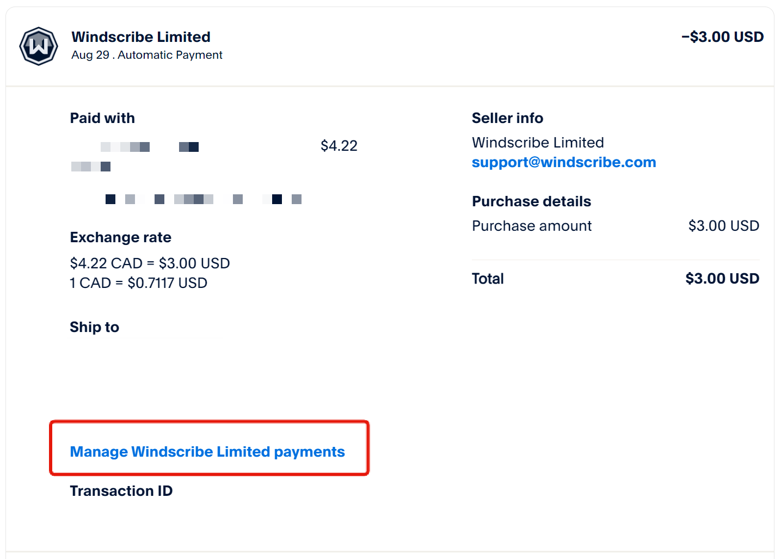Click the Seller info heading
The image size is (781, 559).
507,118
